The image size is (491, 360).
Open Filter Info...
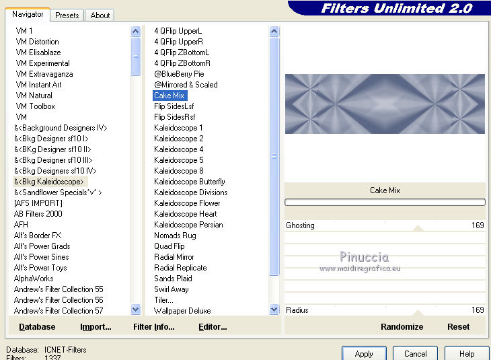[154, 327]
